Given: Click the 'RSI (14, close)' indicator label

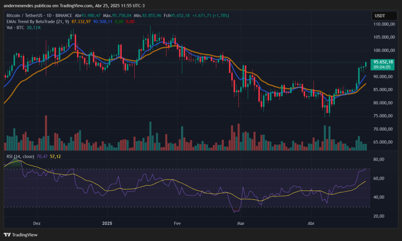Looking at the screenshot, I should pos(20,156).
